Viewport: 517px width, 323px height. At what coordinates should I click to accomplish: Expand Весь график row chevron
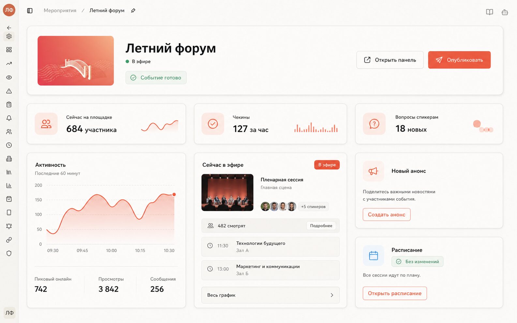click(332, 295)
